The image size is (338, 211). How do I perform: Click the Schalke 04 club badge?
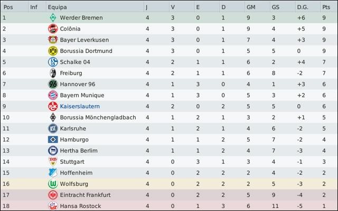point(52,62)
